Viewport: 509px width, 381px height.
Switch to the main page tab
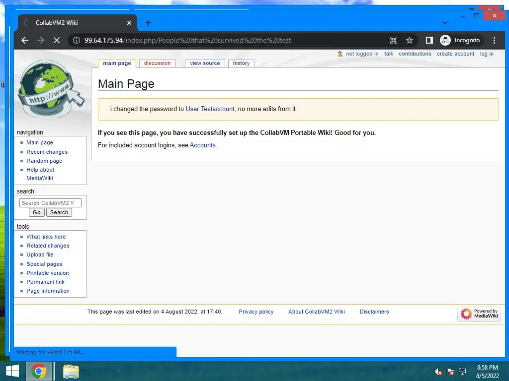click(117, 63)
